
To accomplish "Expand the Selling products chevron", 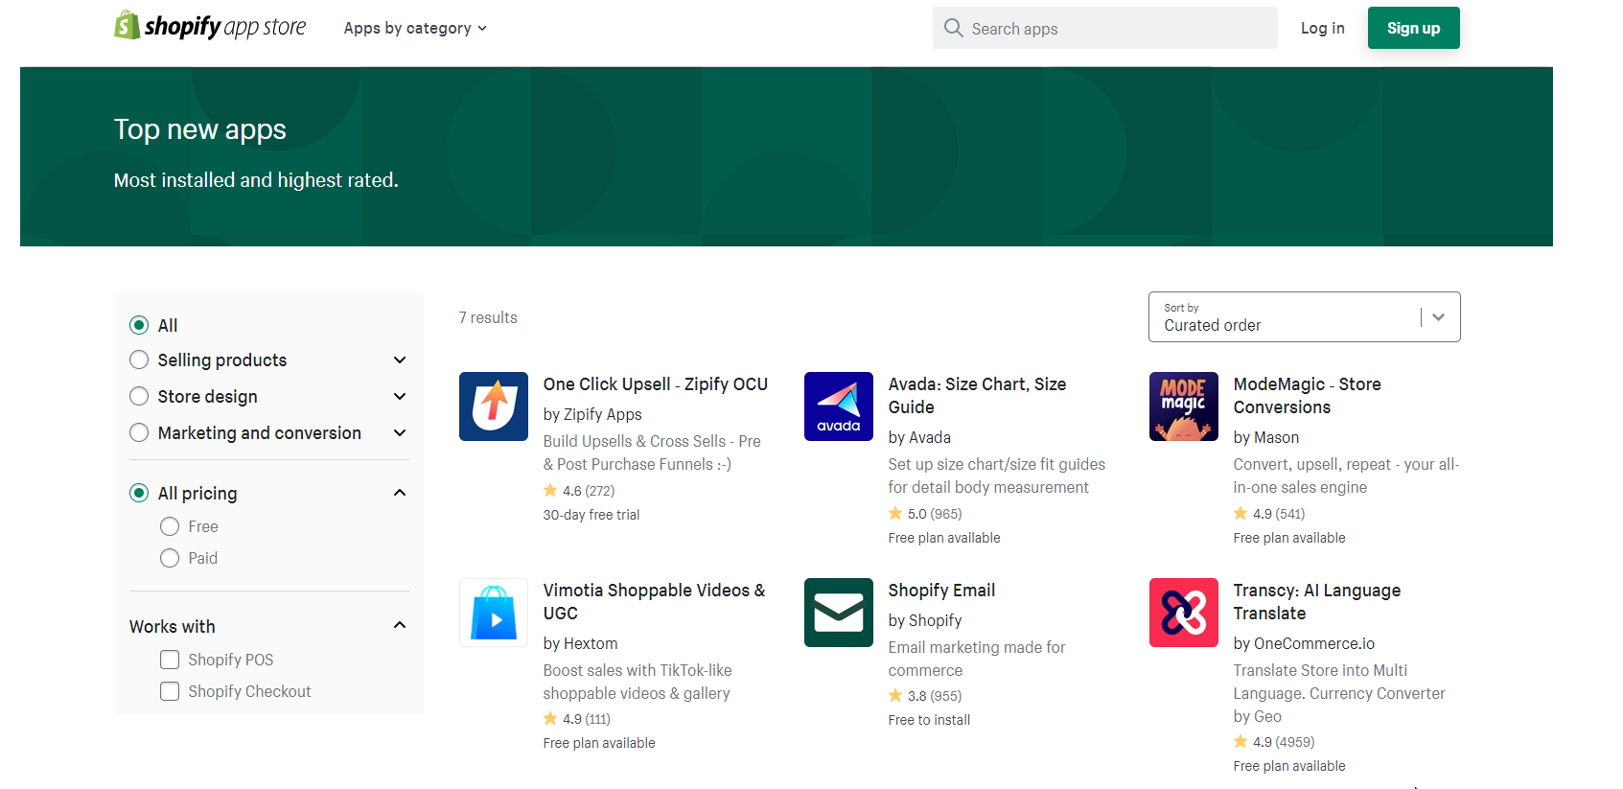I will 400,360.
